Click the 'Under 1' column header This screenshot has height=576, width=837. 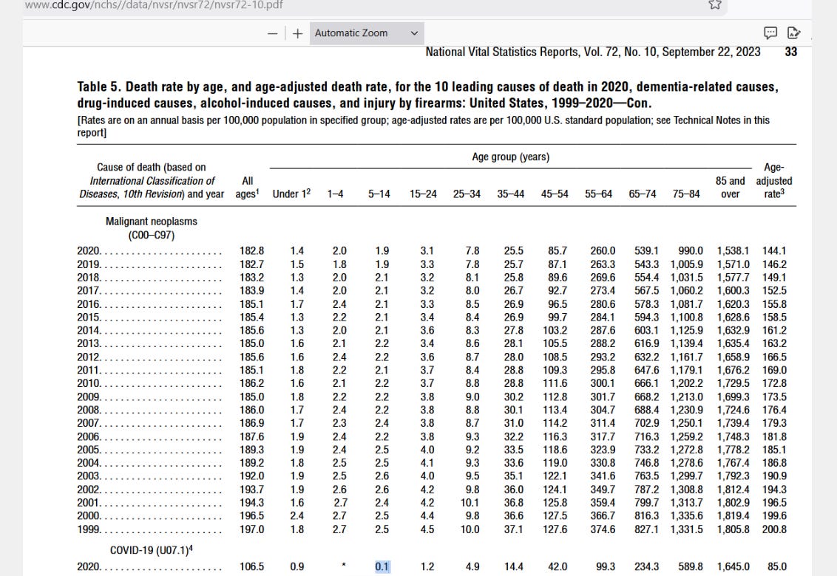[x=291, y=193]
